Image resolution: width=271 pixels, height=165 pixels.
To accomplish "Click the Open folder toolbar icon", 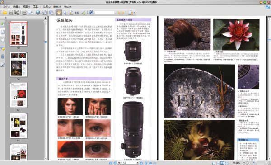I will click(5, 13).
